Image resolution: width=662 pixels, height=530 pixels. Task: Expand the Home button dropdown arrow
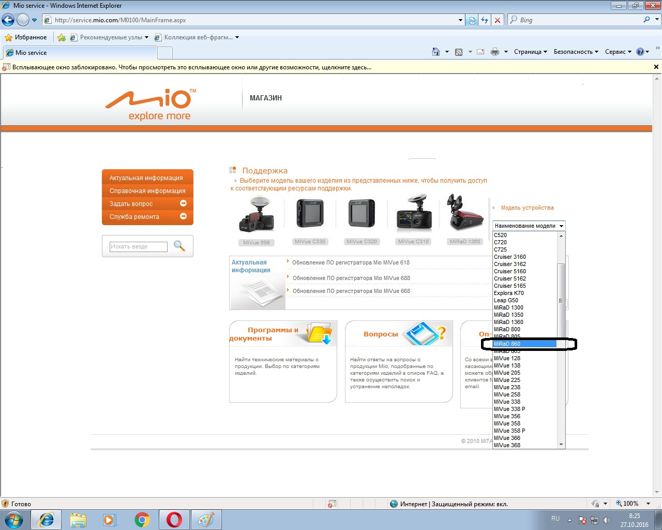pyautogui.click(x=447, y=52)
